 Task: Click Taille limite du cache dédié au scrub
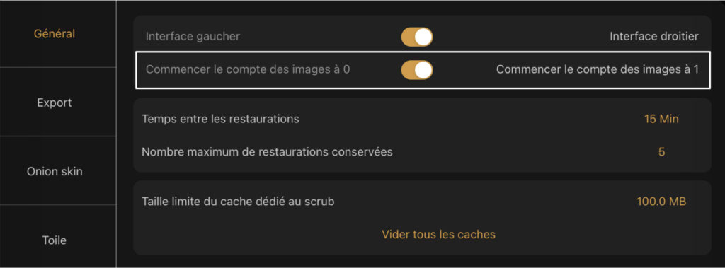pos(238,202)
